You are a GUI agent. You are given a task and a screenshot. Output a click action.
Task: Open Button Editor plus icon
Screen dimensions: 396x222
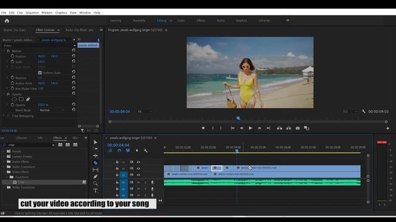point(388,128)
